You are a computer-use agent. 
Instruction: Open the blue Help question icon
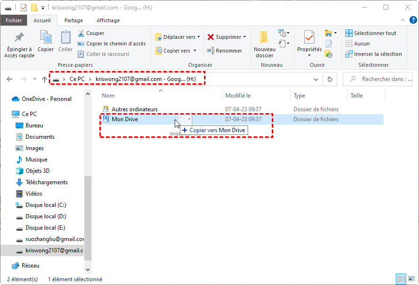(413, 20)
